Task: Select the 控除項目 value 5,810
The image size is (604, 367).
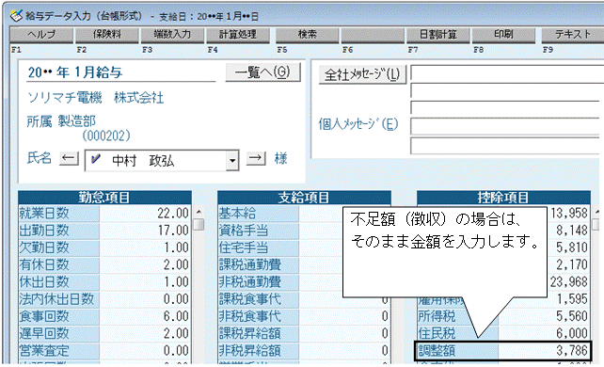Action: pos(568,247)
